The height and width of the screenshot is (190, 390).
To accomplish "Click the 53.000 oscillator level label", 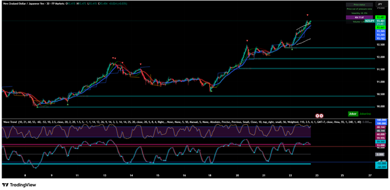I will click(381, 145).
